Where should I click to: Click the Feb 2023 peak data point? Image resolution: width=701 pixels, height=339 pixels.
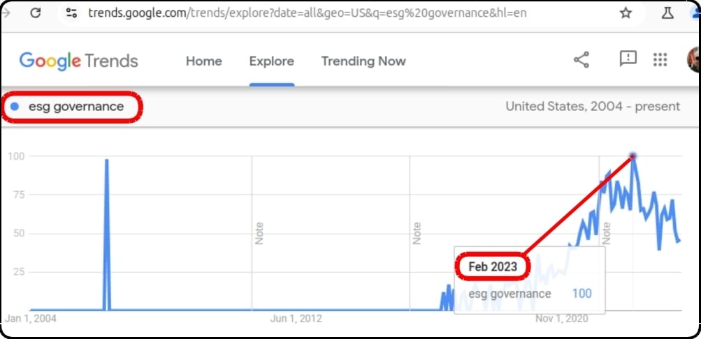pos(633,156)
